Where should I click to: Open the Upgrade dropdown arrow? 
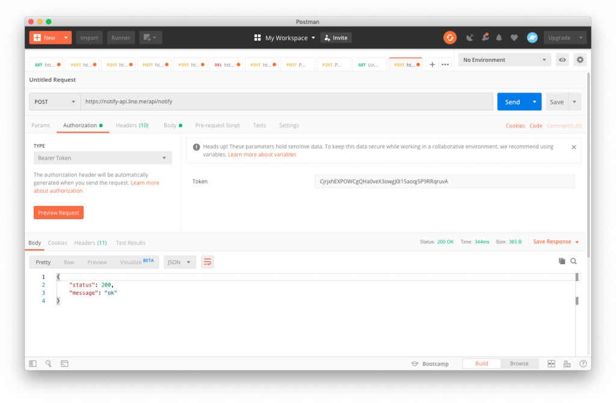click(581, 38)
